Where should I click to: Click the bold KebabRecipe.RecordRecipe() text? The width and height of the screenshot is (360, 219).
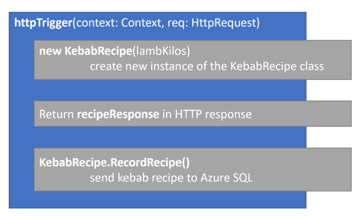coord(114,162)
